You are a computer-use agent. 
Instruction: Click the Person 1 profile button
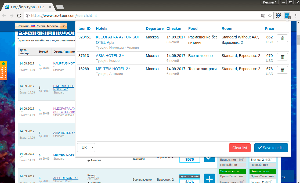[x=270, y=2]
